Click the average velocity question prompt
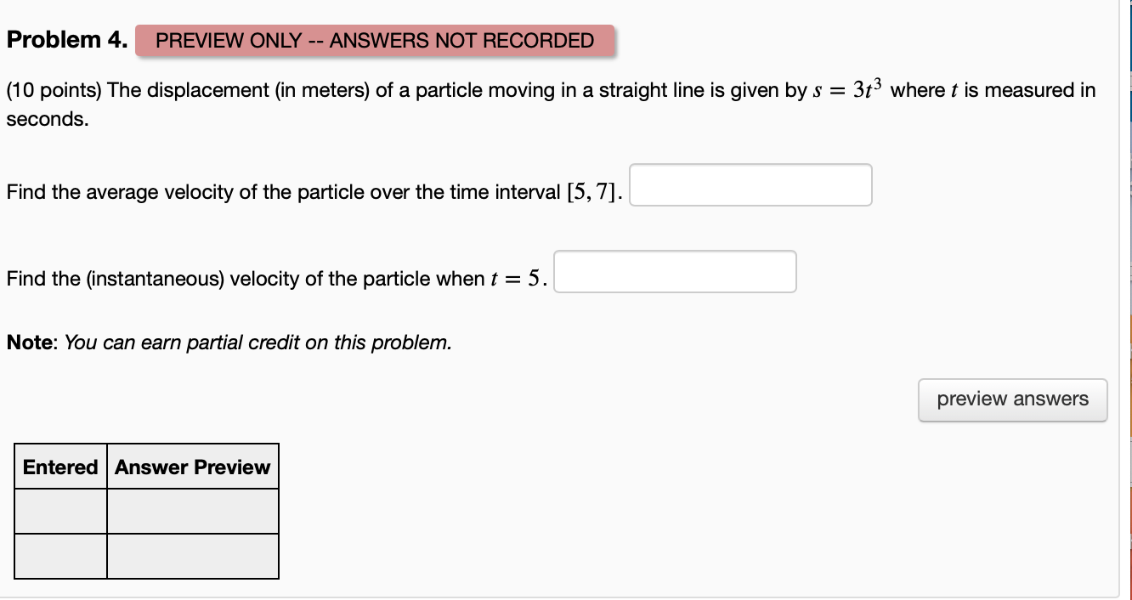This screenshot has width=1132, height=600. [314, 192]
